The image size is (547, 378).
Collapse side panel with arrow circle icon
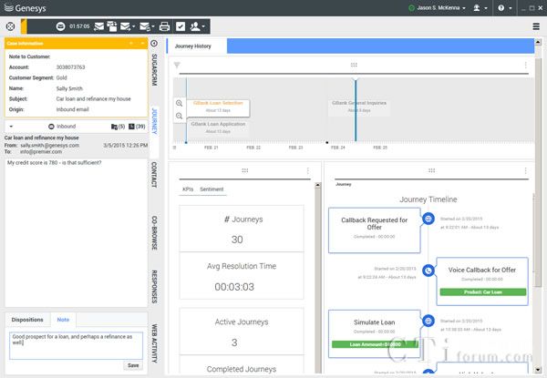pyautogui.click(x=154, y=44)
